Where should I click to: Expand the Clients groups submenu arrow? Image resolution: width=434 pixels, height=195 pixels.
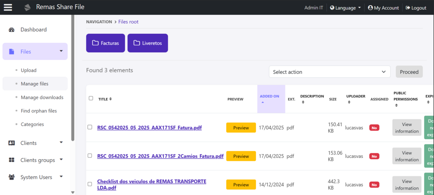61,160
